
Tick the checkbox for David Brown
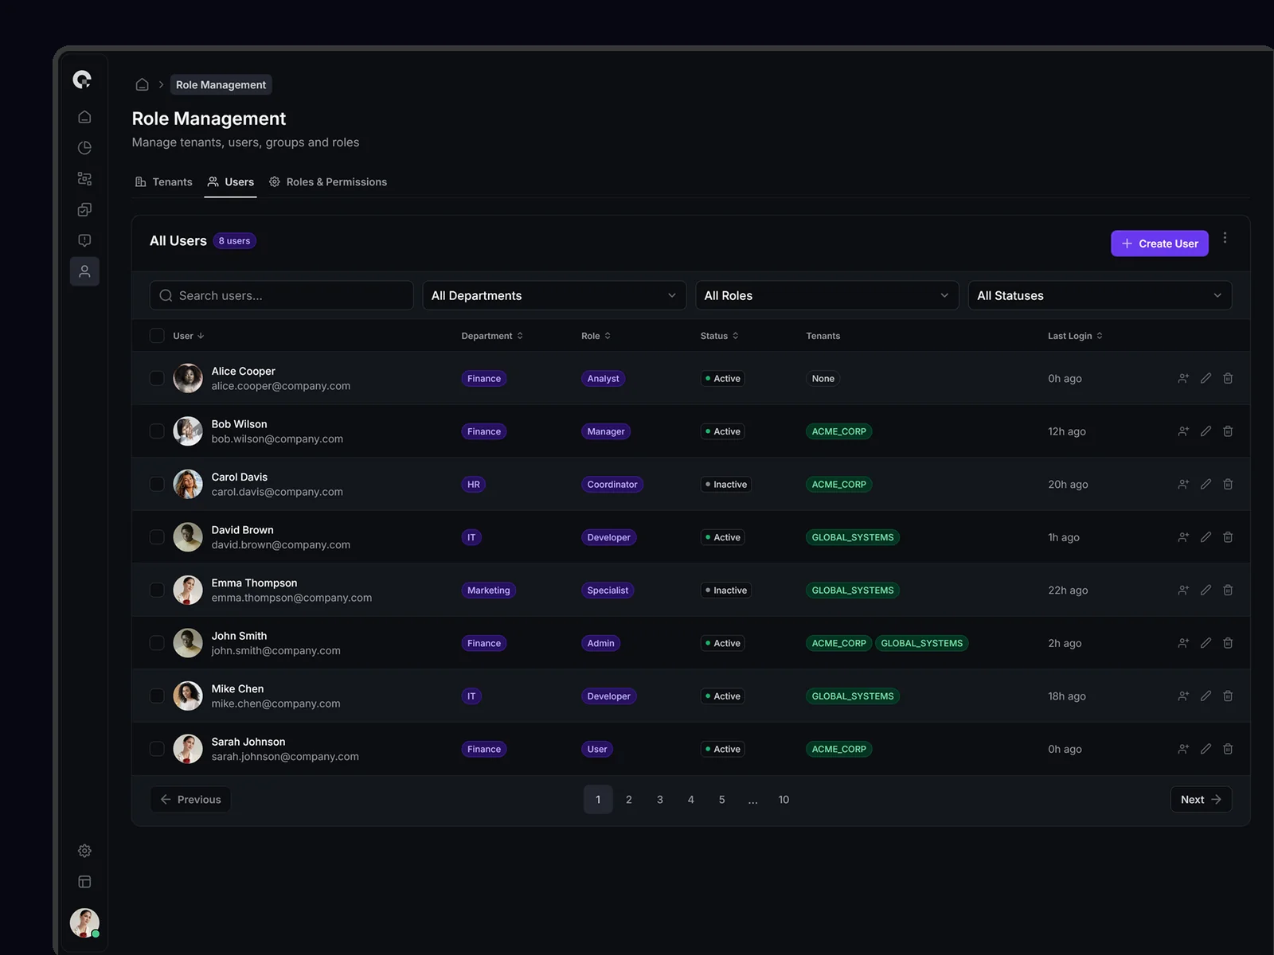pyautogui.click(x=157, y=537)
